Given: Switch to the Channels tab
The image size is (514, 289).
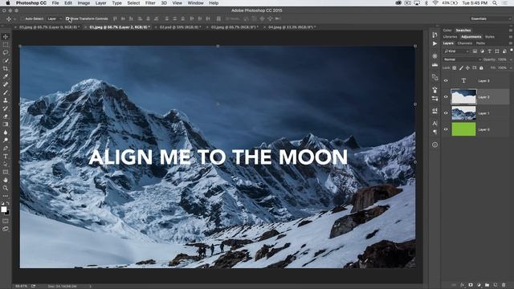Looking at the screenshot, I should [x=465, y=43].
